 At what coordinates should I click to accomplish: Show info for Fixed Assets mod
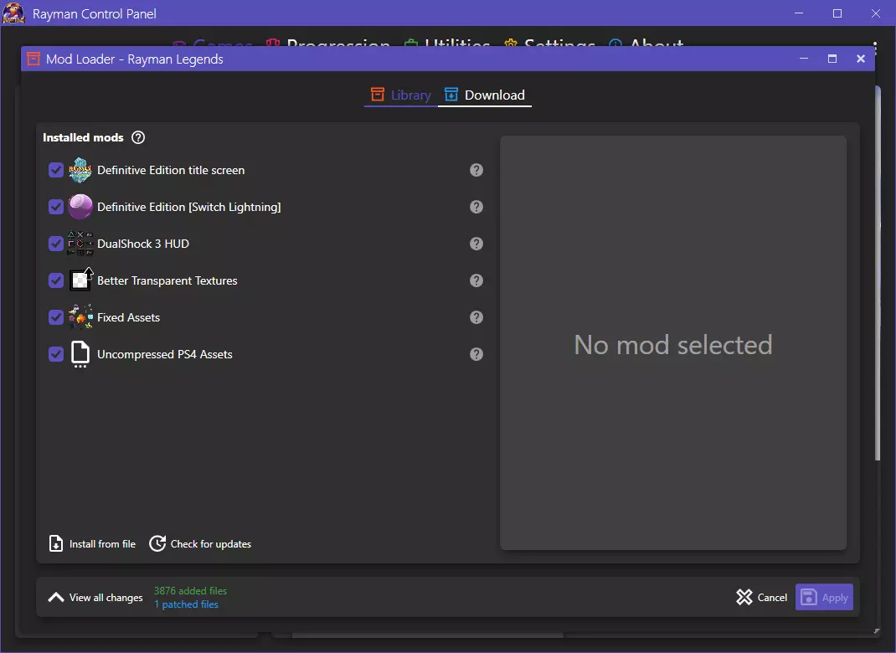[476, 317]
